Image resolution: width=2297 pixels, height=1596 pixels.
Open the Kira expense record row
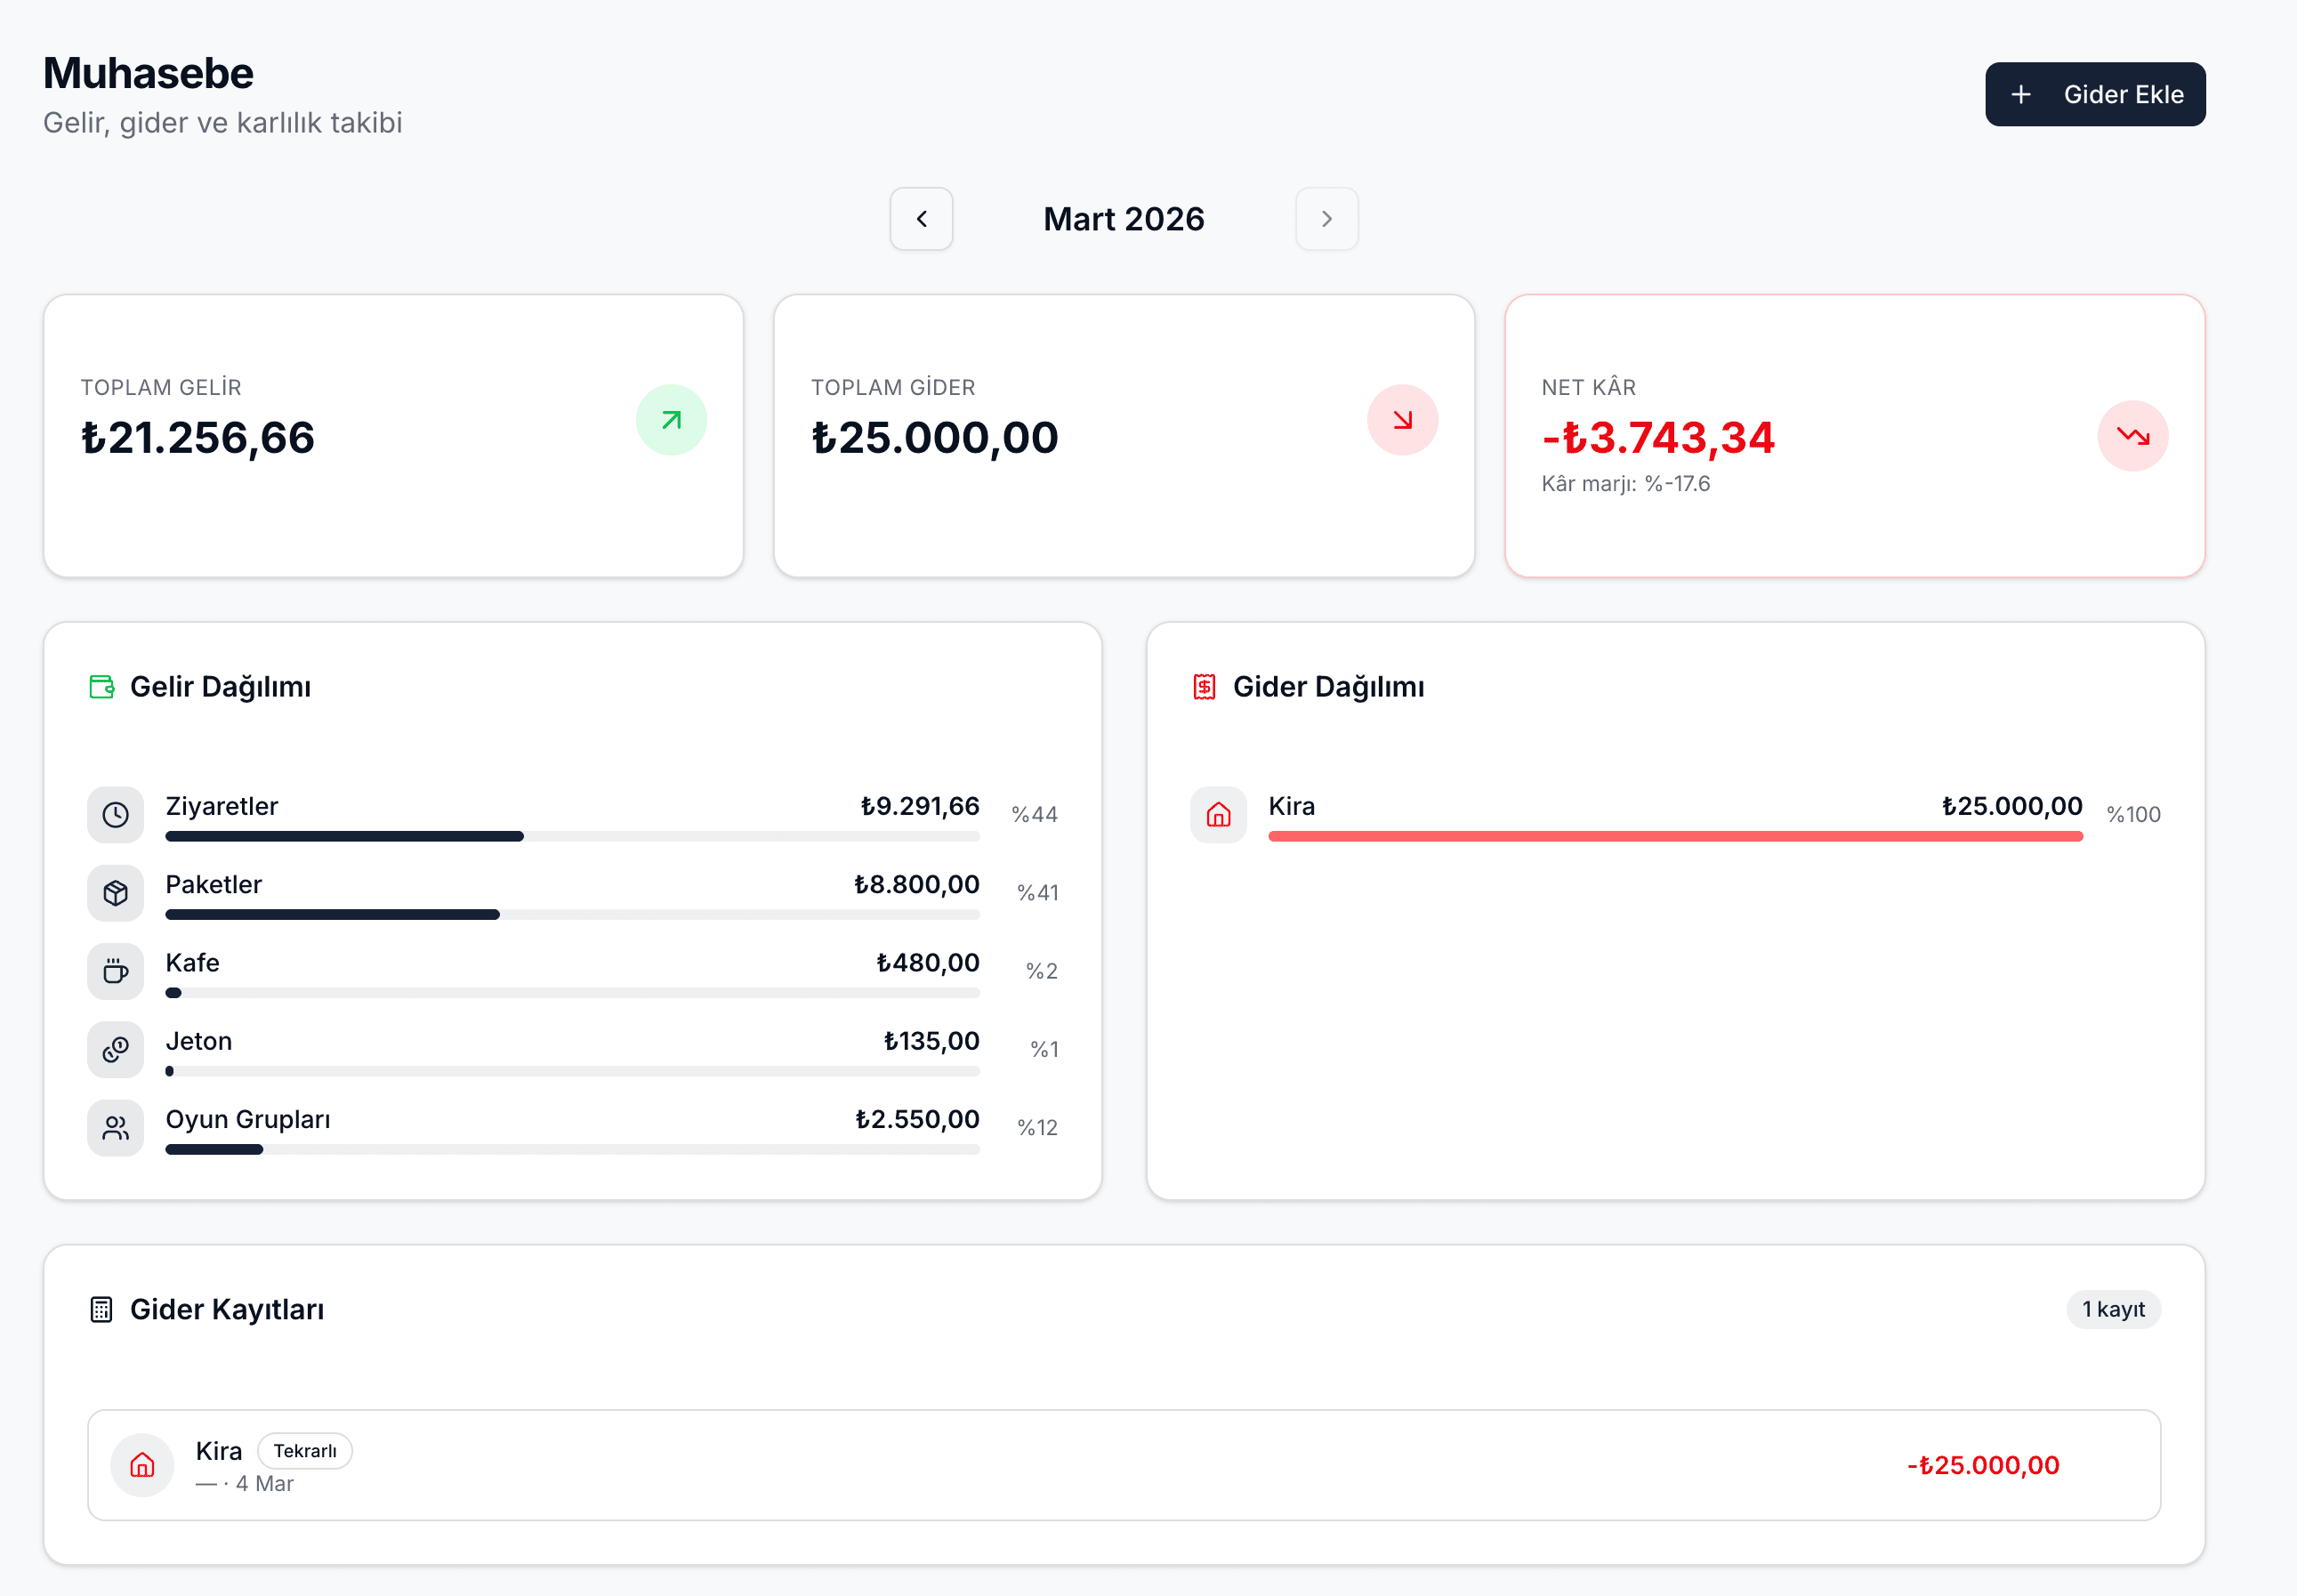(1122, 1465)
